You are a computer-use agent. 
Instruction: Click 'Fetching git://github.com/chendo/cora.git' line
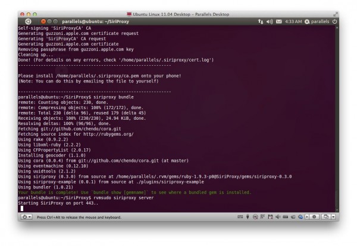(x=70, y=129)
